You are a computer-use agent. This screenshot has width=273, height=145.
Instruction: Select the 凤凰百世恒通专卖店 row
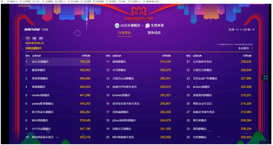(139, 87)
